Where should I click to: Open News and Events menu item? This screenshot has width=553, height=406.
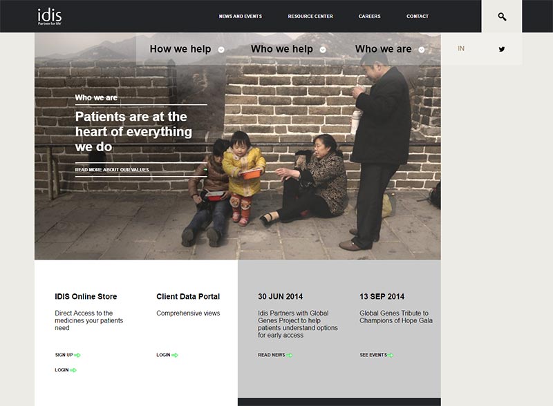[240, 16]
